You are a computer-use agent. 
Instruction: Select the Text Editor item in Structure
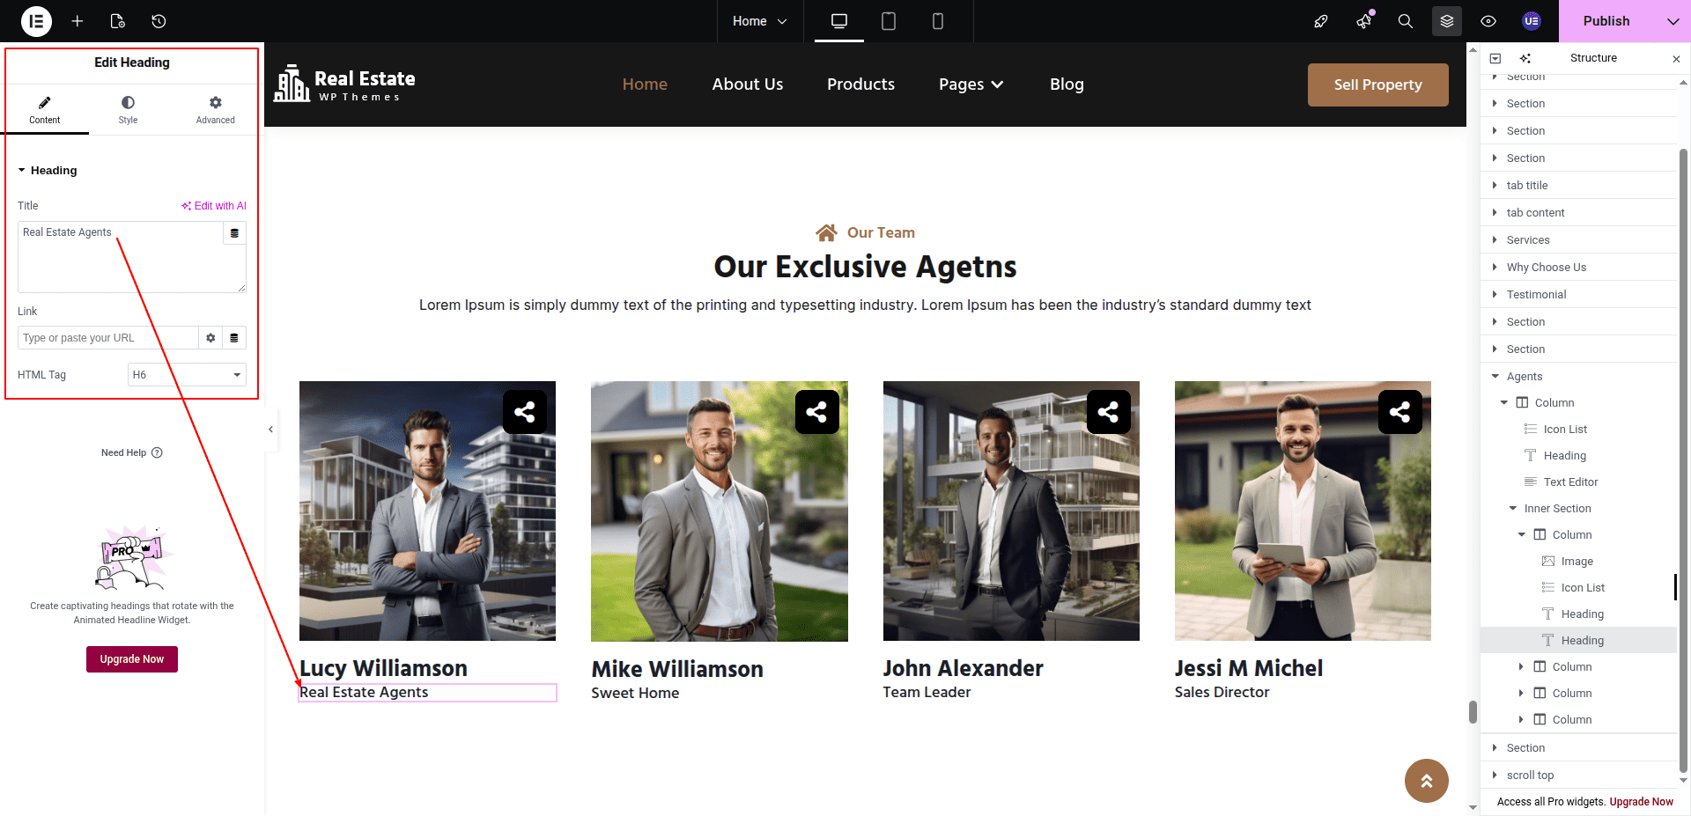1570,482
